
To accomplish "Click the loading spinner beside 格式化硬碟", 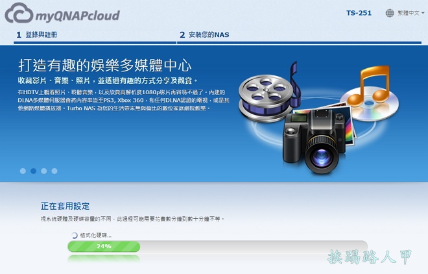I will [x=74, y=235].
